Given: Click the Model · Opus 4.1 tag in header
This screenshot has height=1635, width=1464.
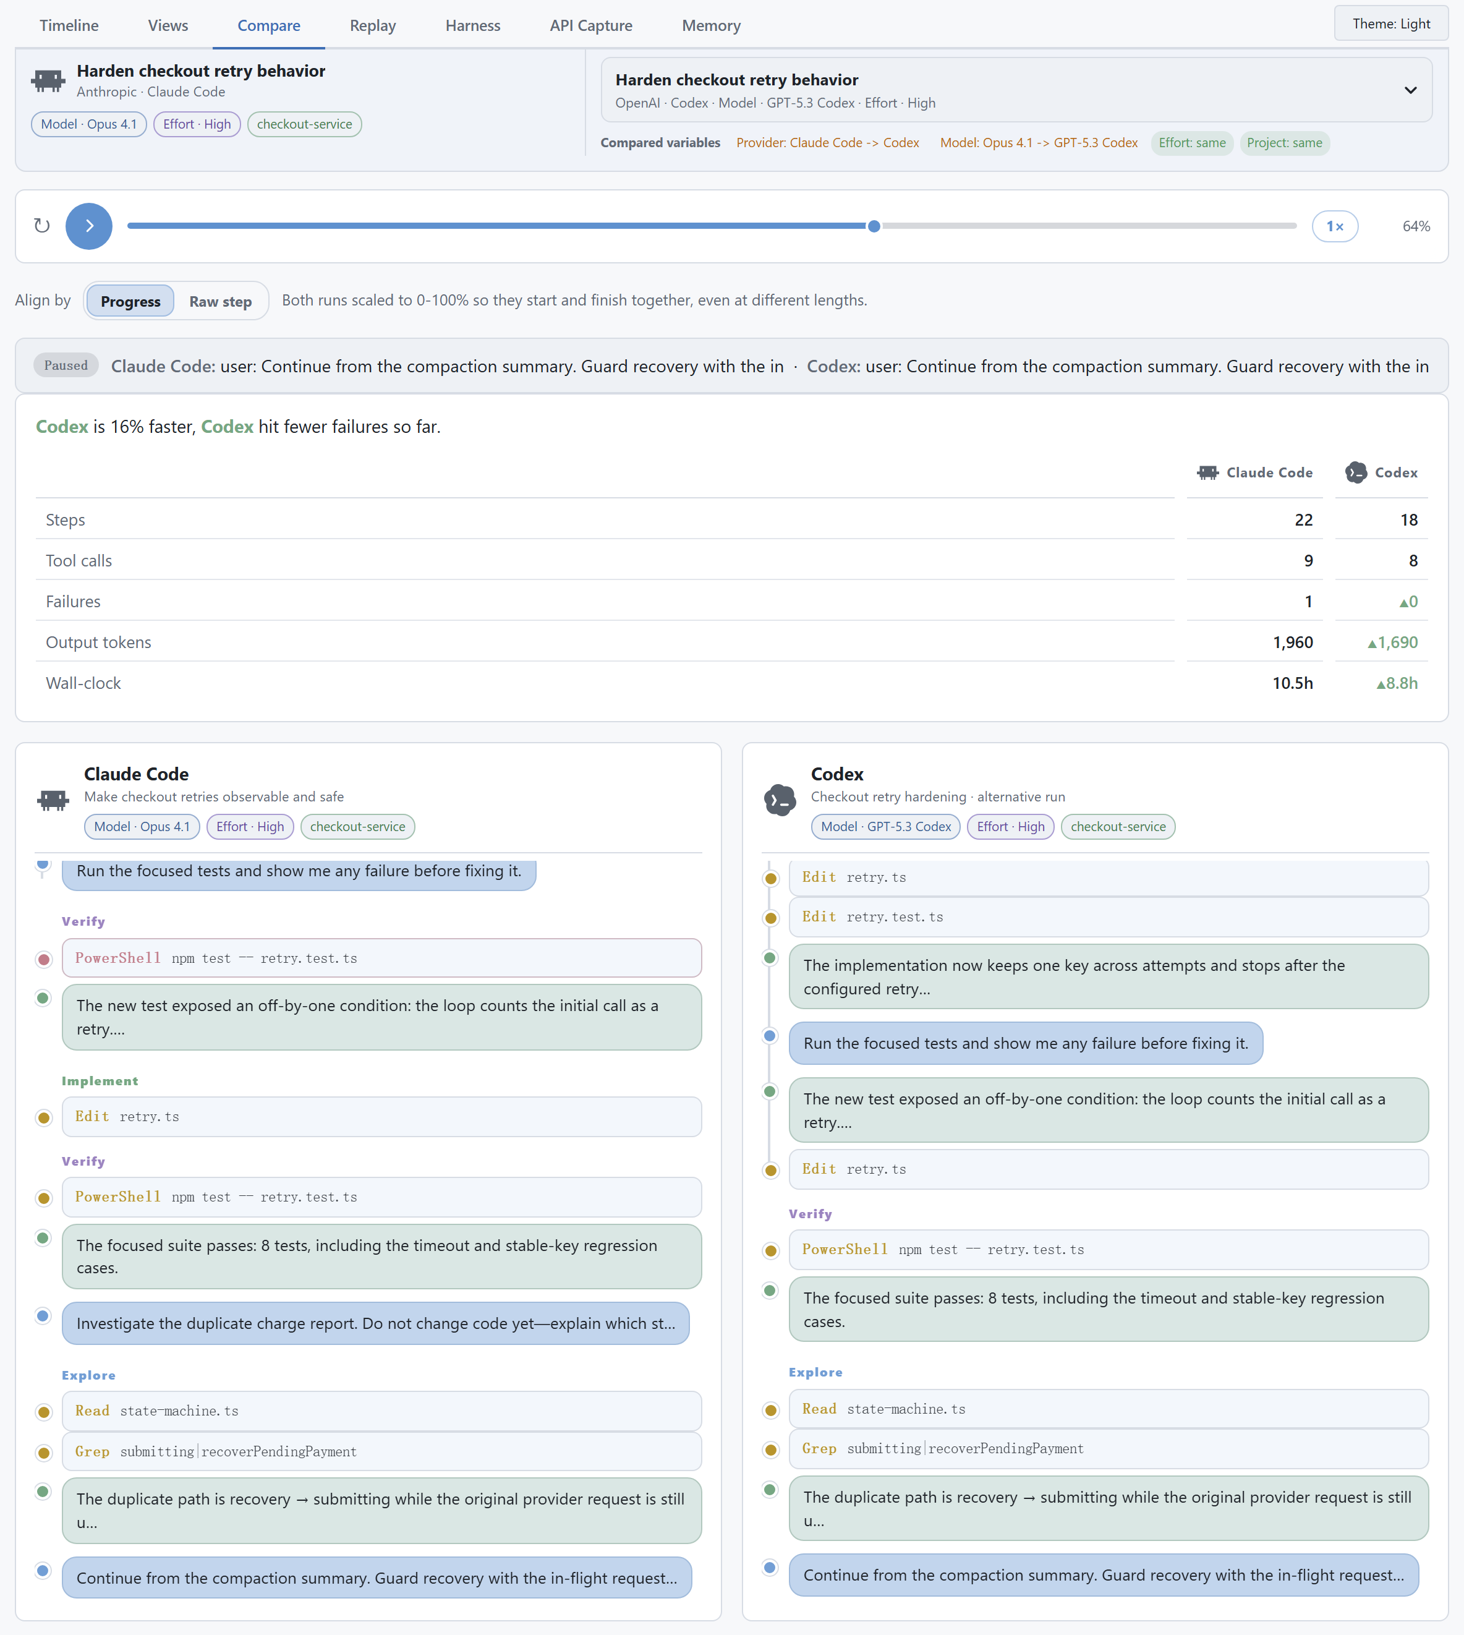Looking at the screenshot, I should [x=88, y=124].
